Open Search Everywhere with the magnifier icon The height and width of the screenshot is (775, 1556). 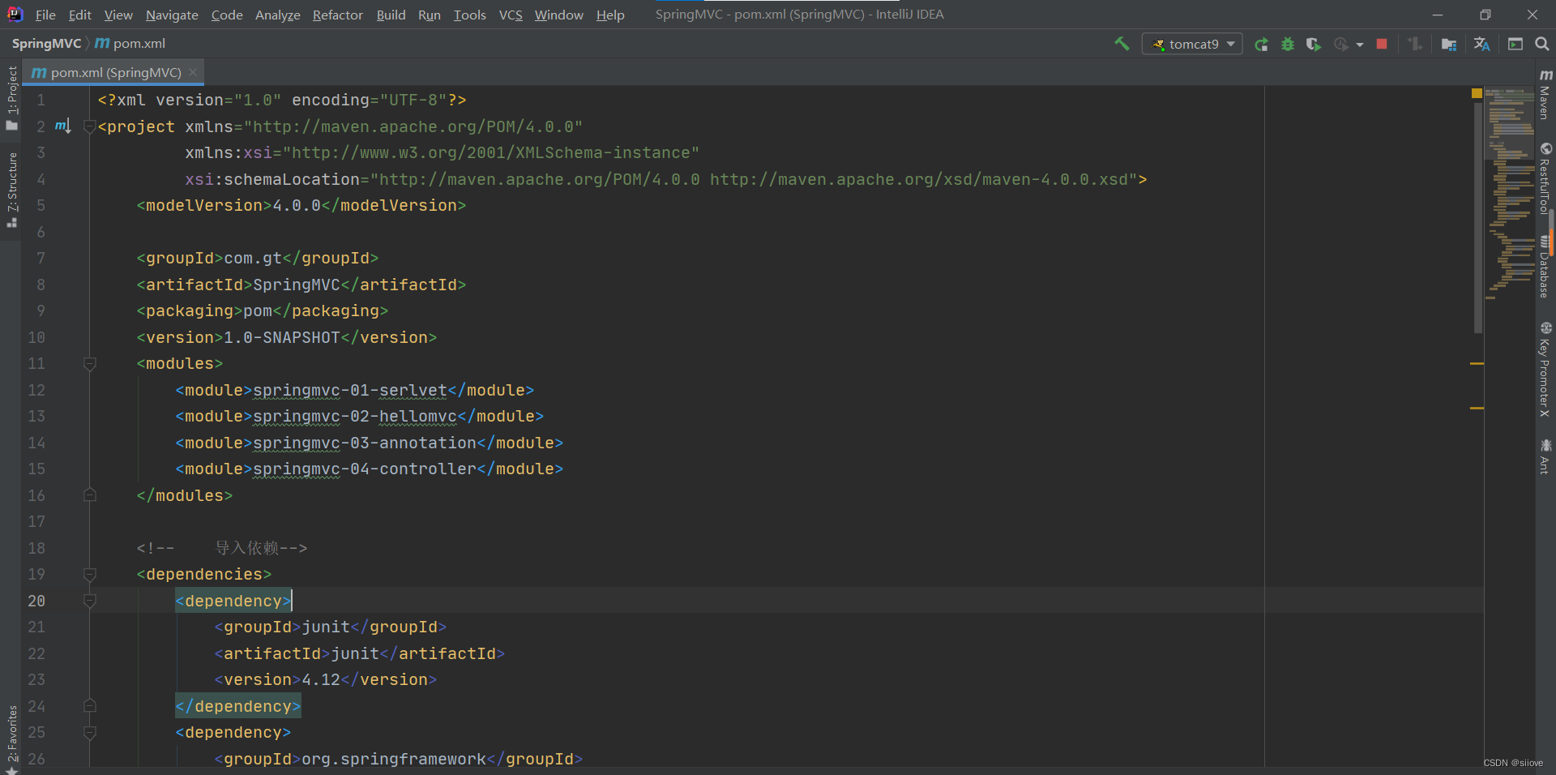point(1542,43)
